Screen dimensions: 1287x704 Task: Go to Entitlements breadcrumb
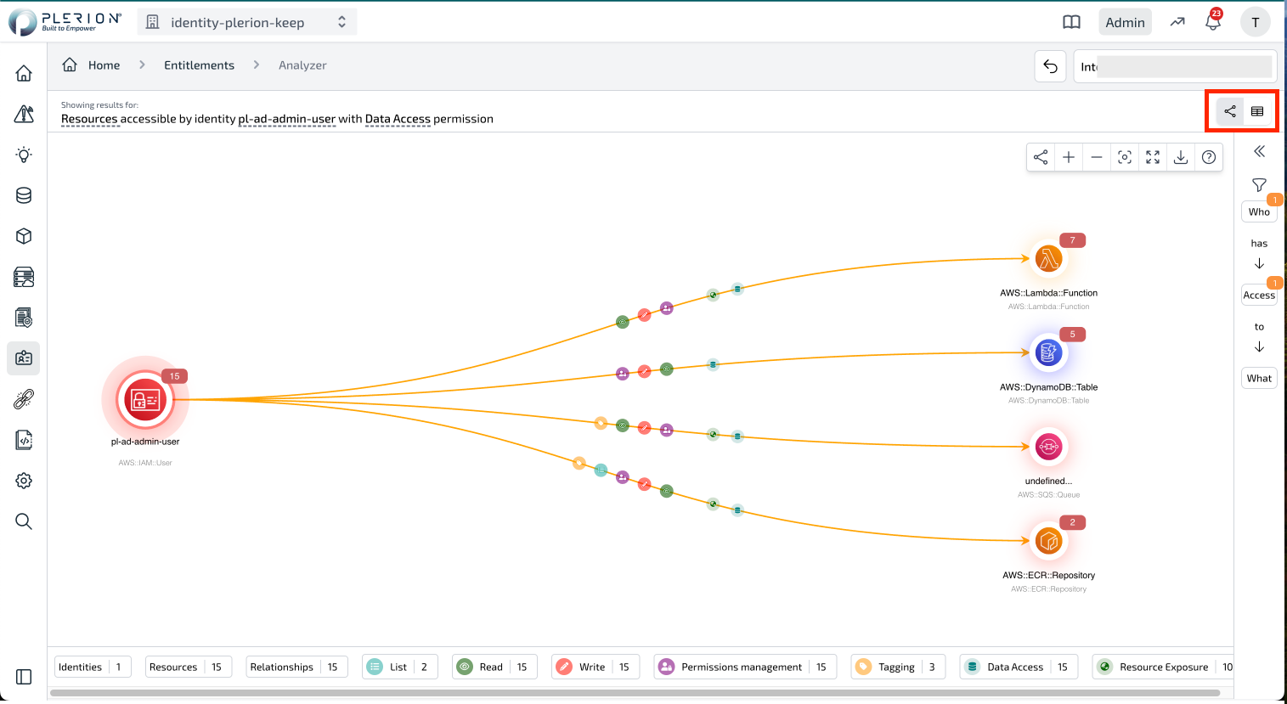[199, 65]
